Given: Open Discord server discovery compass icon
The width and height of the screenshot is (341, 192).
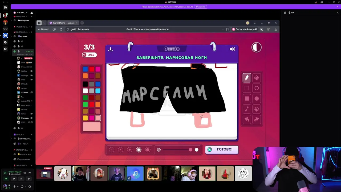Looking at the screenshot, I should pos(5,49).
